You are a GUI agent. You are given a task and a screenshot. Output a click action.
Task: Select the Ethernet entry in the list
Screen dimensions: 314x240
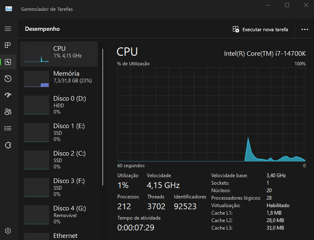tap(59, 235)
